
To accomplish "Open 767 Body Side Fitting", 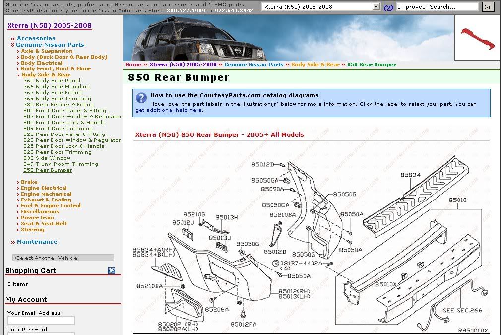I will [53, 92].
